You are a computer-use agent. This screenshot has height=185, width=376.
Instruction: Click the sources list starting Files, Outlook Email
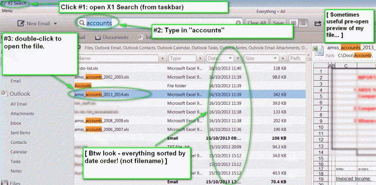click(x=196, y=48)
